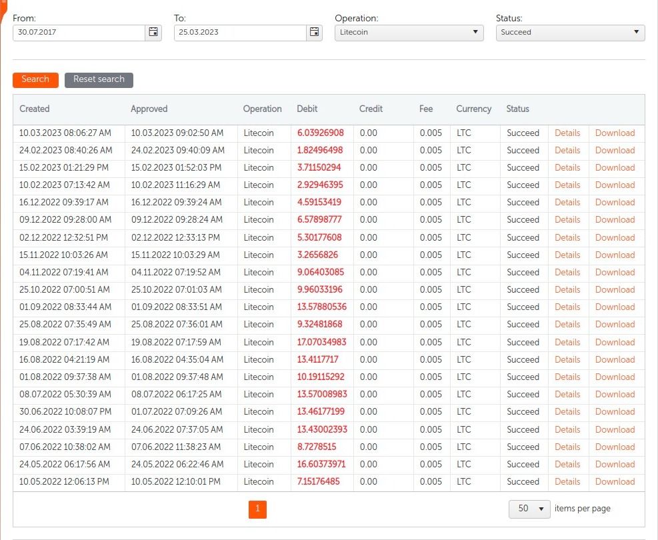Sort by the Debit column header
This screenshot has height=540, width=658.
coord(307,109)
